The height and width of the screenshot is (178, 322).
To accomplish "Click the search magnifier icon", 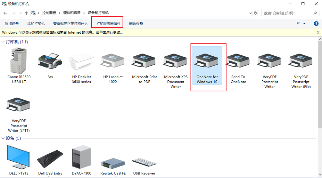I will (x=315, y=13).
